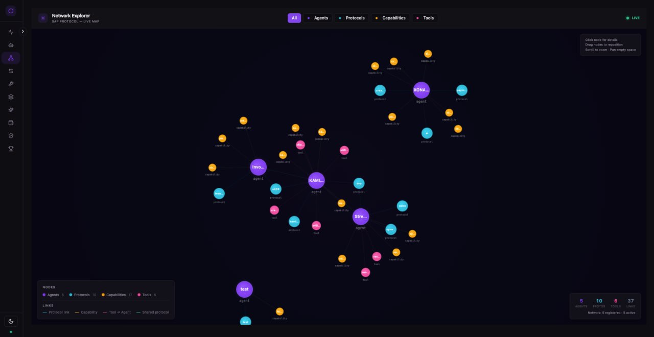Click the LIVE status indicator
654x337 pixels.
[632, 18]
